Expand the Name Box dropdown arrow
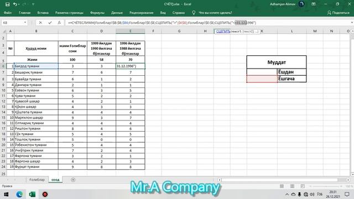The width and height of the screenshot is (354, 199). click(x=25, y=23)
